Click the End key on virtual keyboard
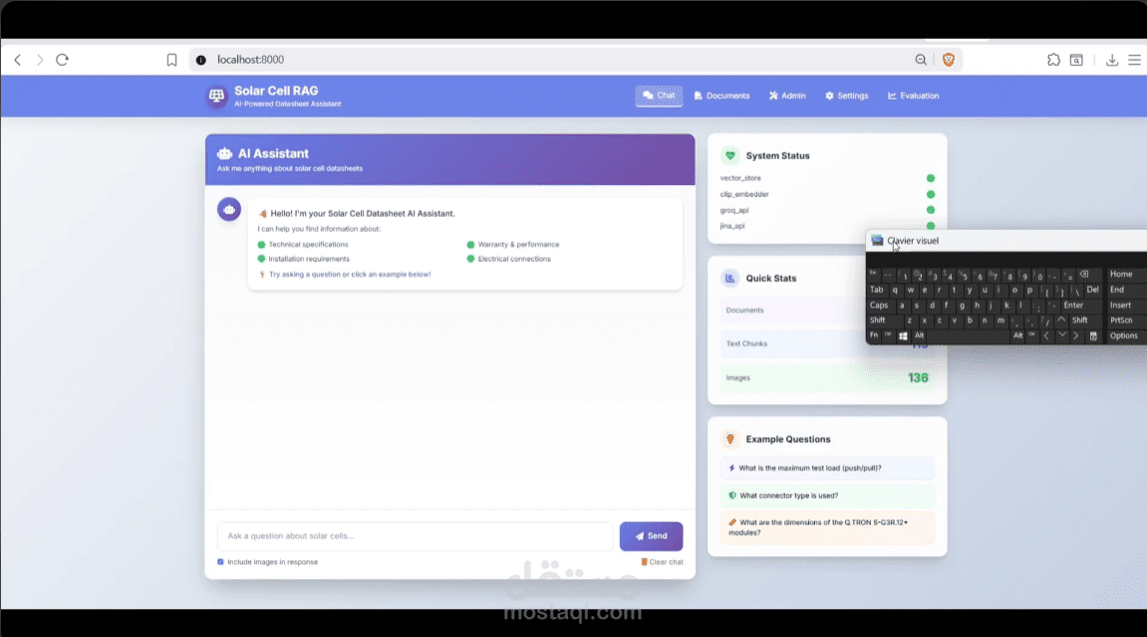This screenshot has height=637, width=1147. (1126, 291)
